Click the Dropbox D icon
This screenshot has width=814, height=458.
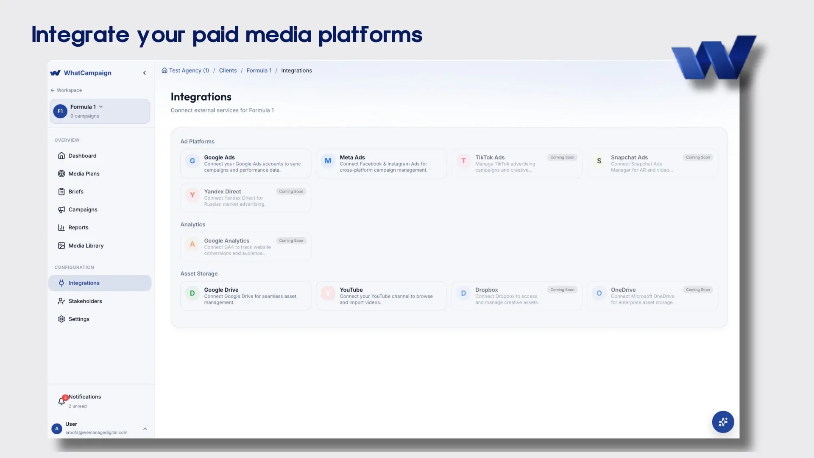tap(464, 293)
